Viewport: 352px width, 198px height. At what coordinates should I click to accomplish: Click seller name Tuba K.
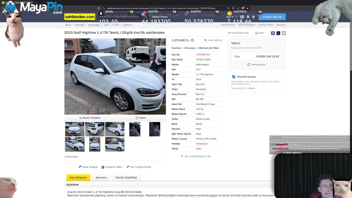click(x=236, y=43)
